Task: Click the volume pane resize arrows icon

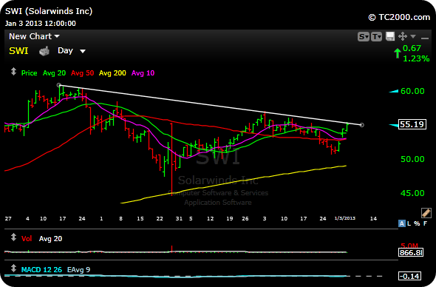Action: click(x=13, y=237)
